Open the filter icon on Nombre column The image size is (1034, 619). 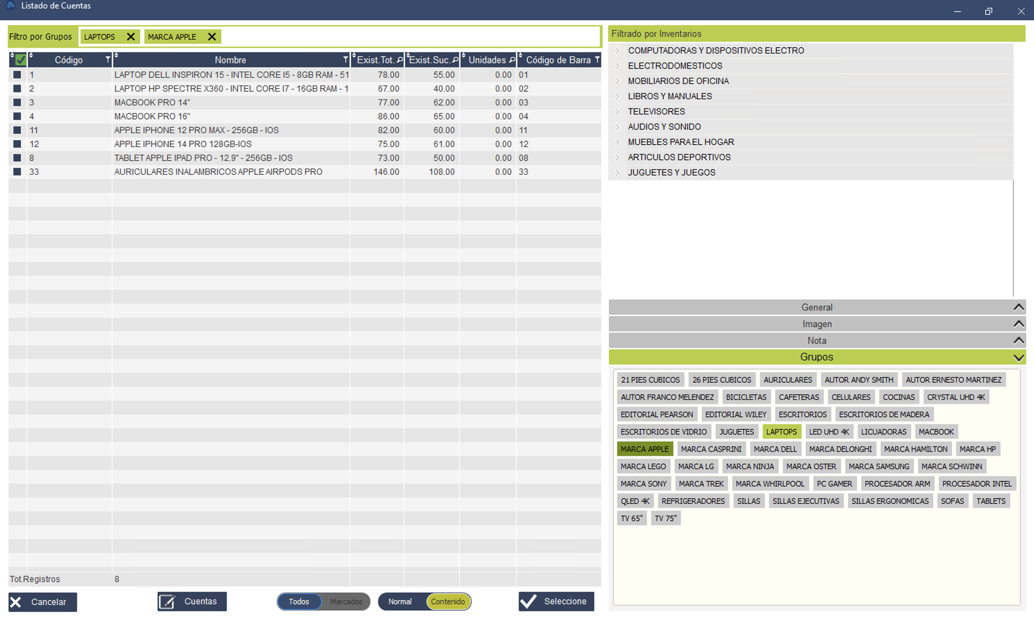345,60
